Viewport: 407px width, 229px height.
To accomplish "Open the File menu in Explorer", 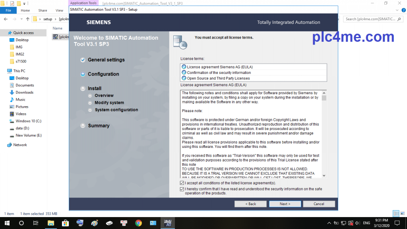I will (8, 10).
